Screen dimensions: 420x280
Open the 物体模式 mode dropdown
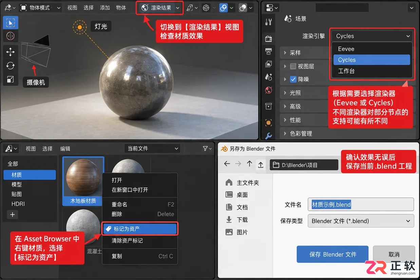40,7
